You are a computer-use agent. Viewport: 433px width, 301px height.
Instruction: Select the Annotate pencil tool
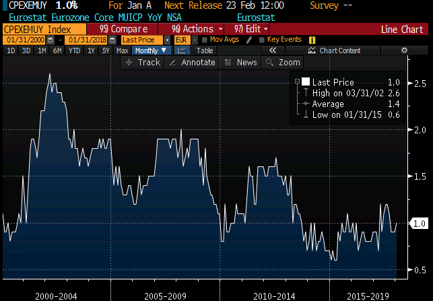[x=191, y=62]
